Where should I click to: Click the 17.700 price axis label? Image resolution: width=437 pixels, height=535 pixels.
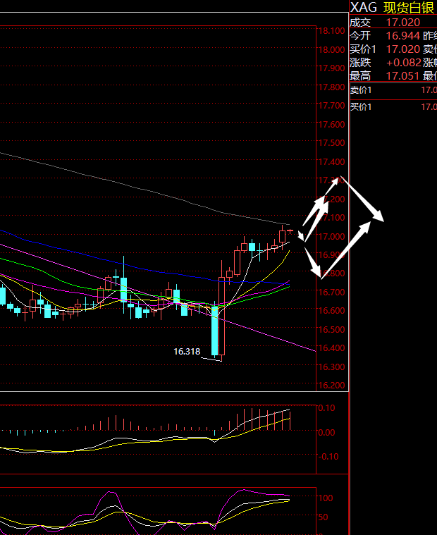[331, 106]
